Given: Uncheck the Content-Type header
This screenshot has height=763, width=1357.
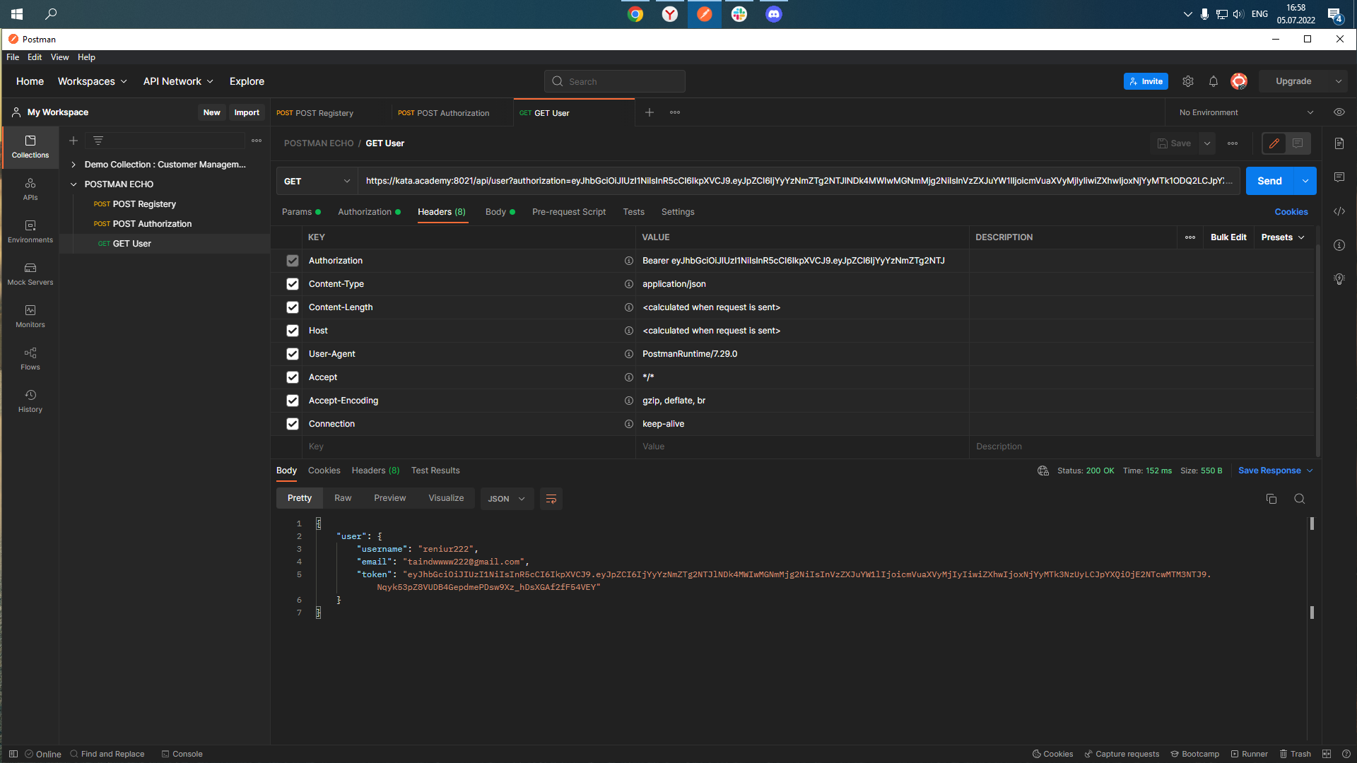Looking at the screenshot, I should tap(292, 283).
